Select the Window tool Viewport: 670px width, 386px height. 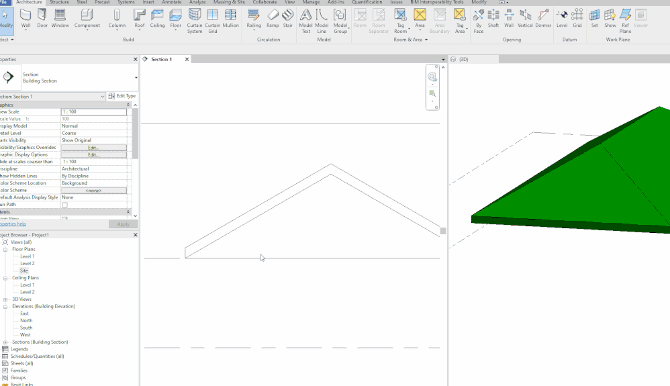[x=60, y=19]
